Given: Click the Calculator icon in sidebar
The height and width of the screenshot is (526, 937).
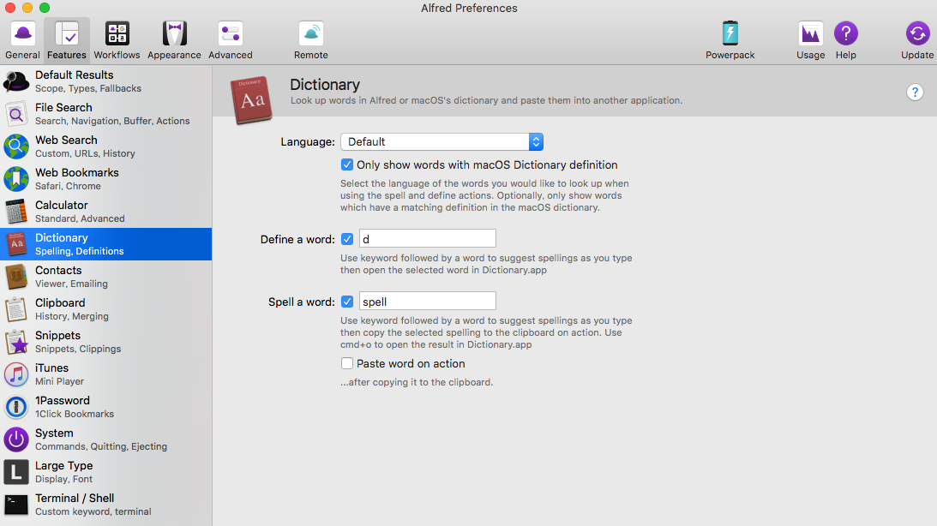Looking at the screenshot, I should tap(16, 212).
